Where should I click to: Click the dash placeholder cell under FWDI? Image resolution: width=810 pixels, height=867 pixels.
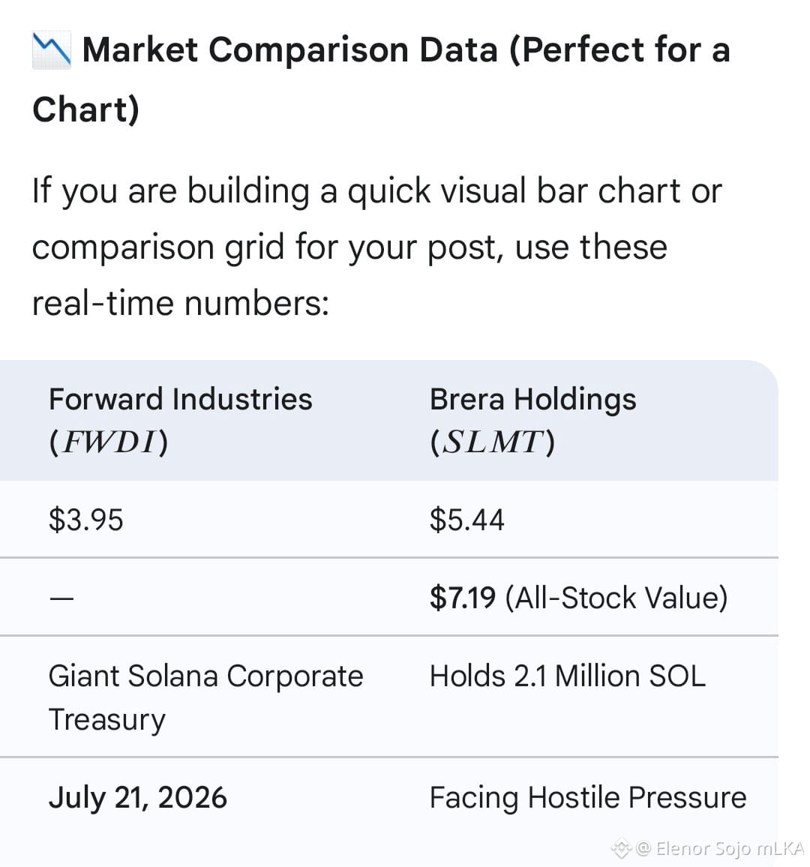61,598
